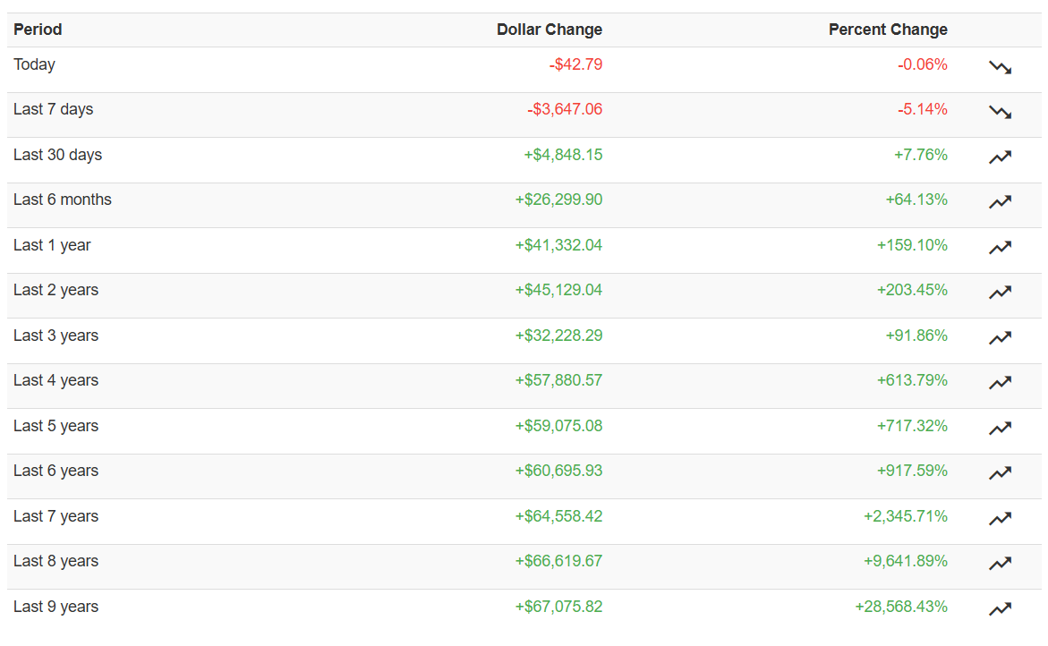The height and width of the screenshot is (646, 1048).
Task: Click the +28,568.43% percent change value
Action: (x=901, y=607)
